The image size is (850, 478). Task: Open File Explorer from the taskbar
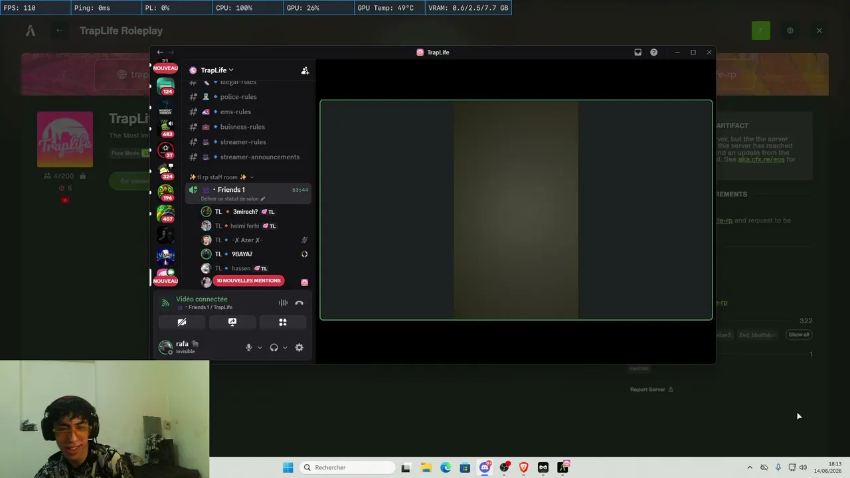pyautogui.click(x=426, y=467)
